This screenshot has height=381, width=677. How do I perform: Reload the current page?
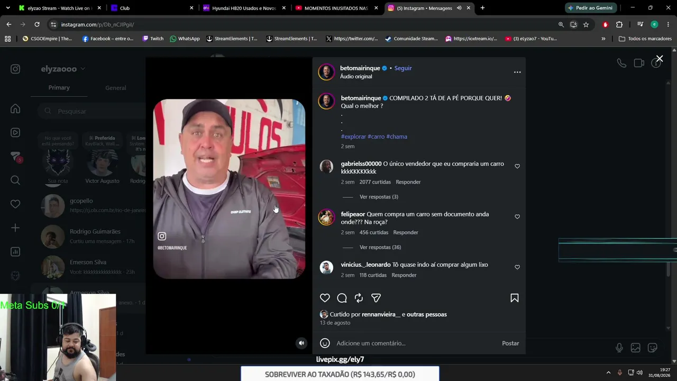point(36,24)
